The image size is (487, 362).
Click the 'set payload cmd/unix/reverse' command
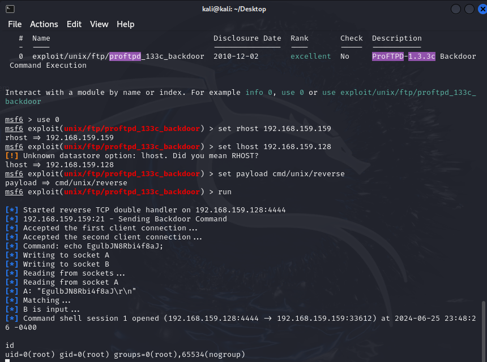pos(281,174)
